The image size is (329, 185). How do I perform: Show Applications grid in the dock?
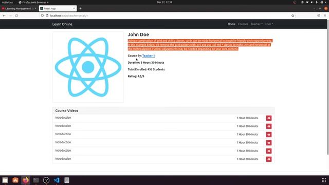point(324,180)
